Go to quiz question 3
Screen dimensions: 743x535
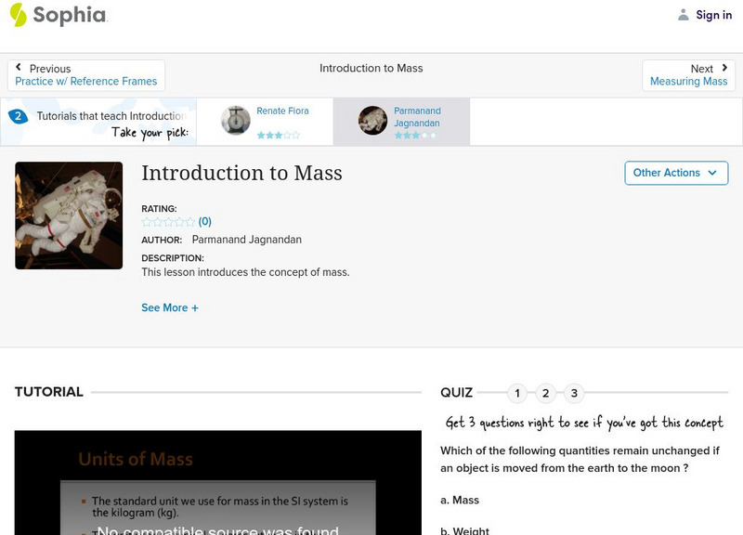574,393
